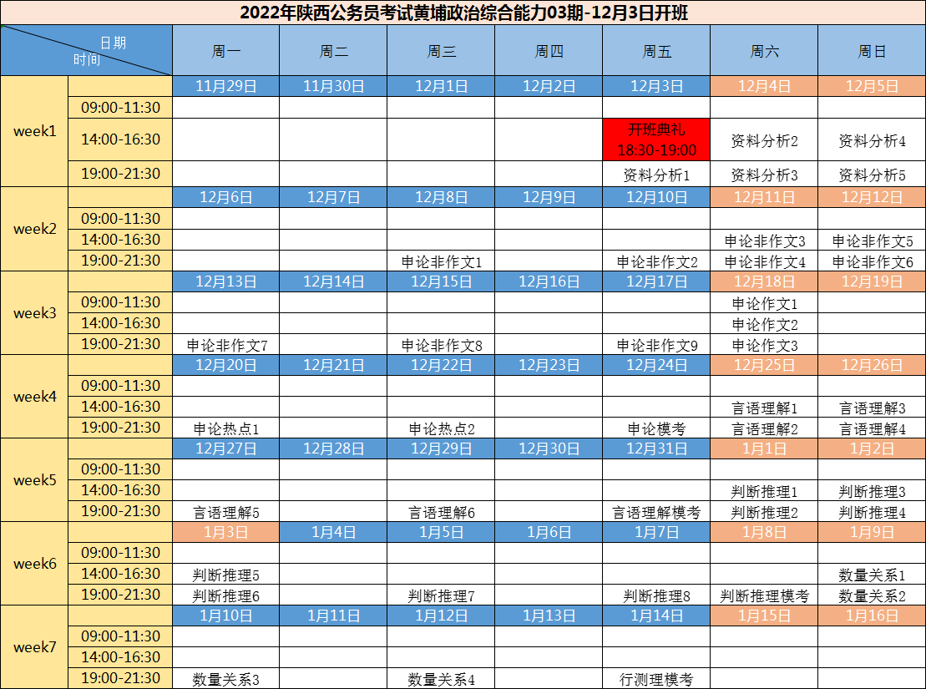Click the week4 label cell

tap(34, 397)
